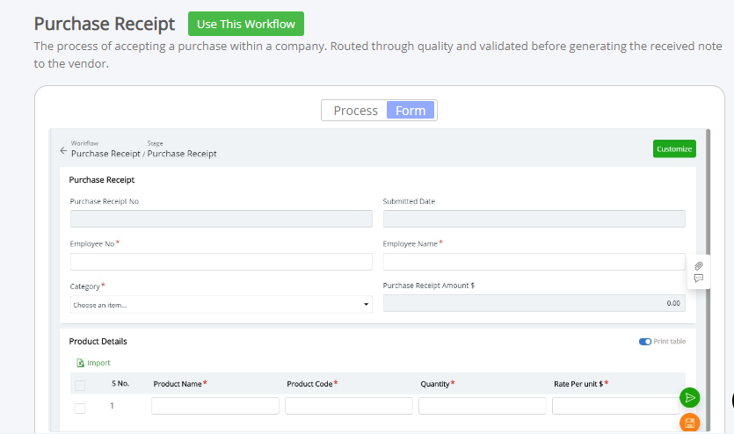Switch to the Process tab
This screenshot has width=734, height=434.
click(355, 111)
